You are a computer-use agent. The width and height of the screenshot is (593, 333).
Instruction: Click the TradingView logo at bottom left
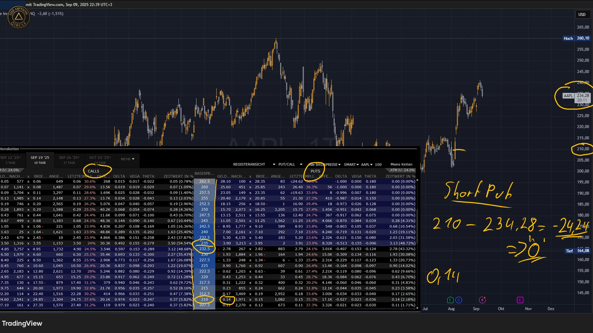(22, 323)
